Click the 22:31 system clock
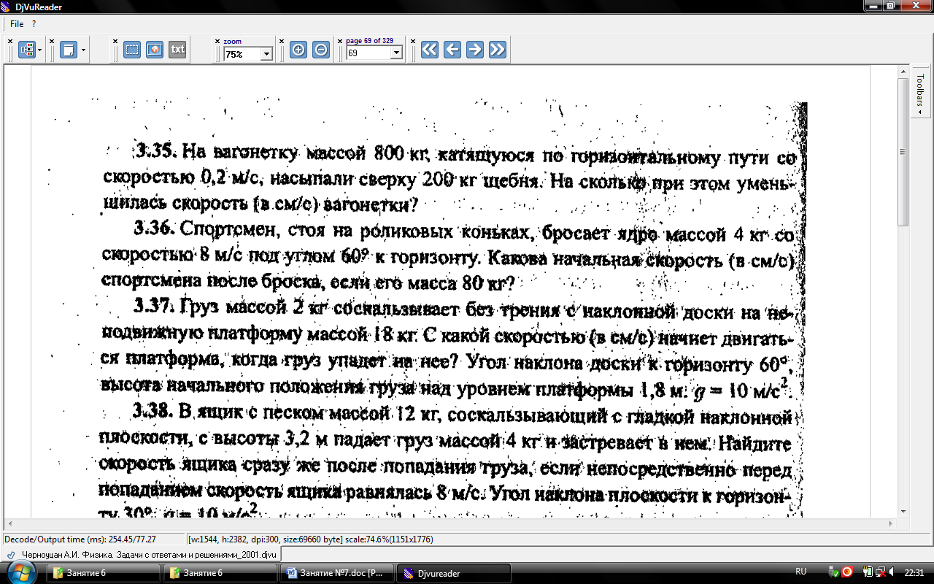 pyautogui.click(x=914, y=572)
